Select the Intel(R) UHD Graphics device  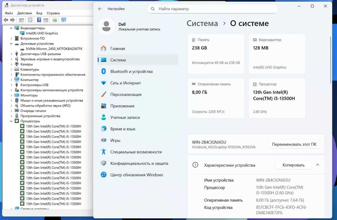[42, 33]
